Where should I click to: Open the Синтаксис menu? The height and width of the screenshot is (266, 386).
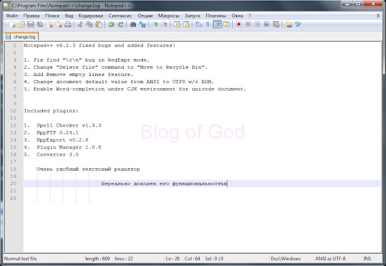tap(120, 16)
